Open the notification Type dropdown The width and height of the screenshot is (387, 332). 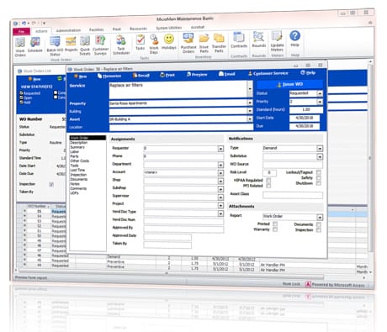[320, 149]
